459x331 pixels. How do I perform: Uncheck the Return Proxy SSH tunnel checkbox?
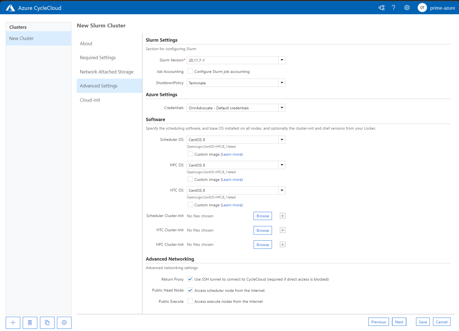(190, 279)
